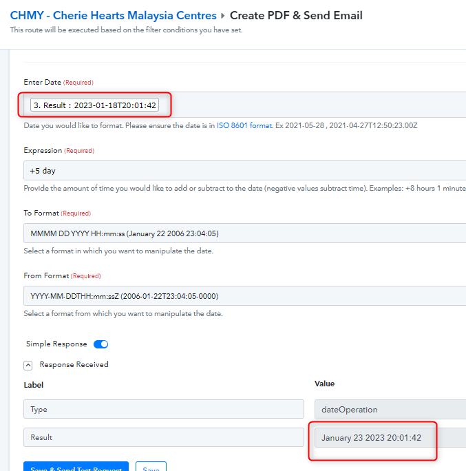The height and width of the screenshot is (471, 466).
Task: Click the January 23 2023 result value
Action: (x=372, y=438)
